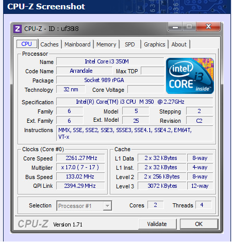Click the 32 nm technology value
This screenshot has width=232, height=242.
(x=71, y=89)
